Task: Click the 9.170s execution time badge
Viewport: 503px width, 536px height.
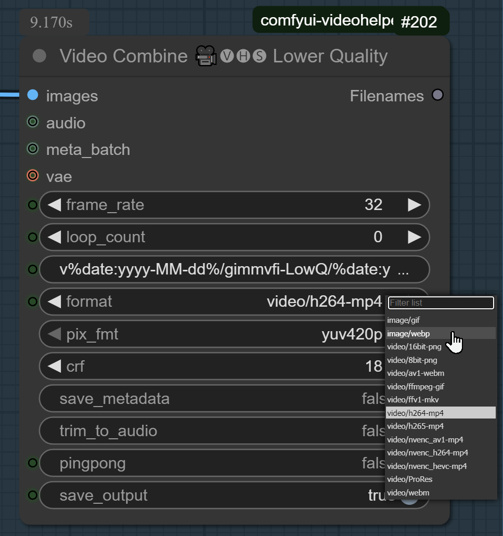Action: coord(55,22)
